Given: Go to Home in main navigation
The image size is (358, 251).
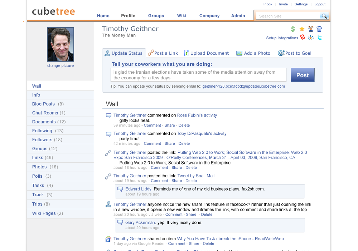Looking at the screenshot, I should click(x=103, y=16).
